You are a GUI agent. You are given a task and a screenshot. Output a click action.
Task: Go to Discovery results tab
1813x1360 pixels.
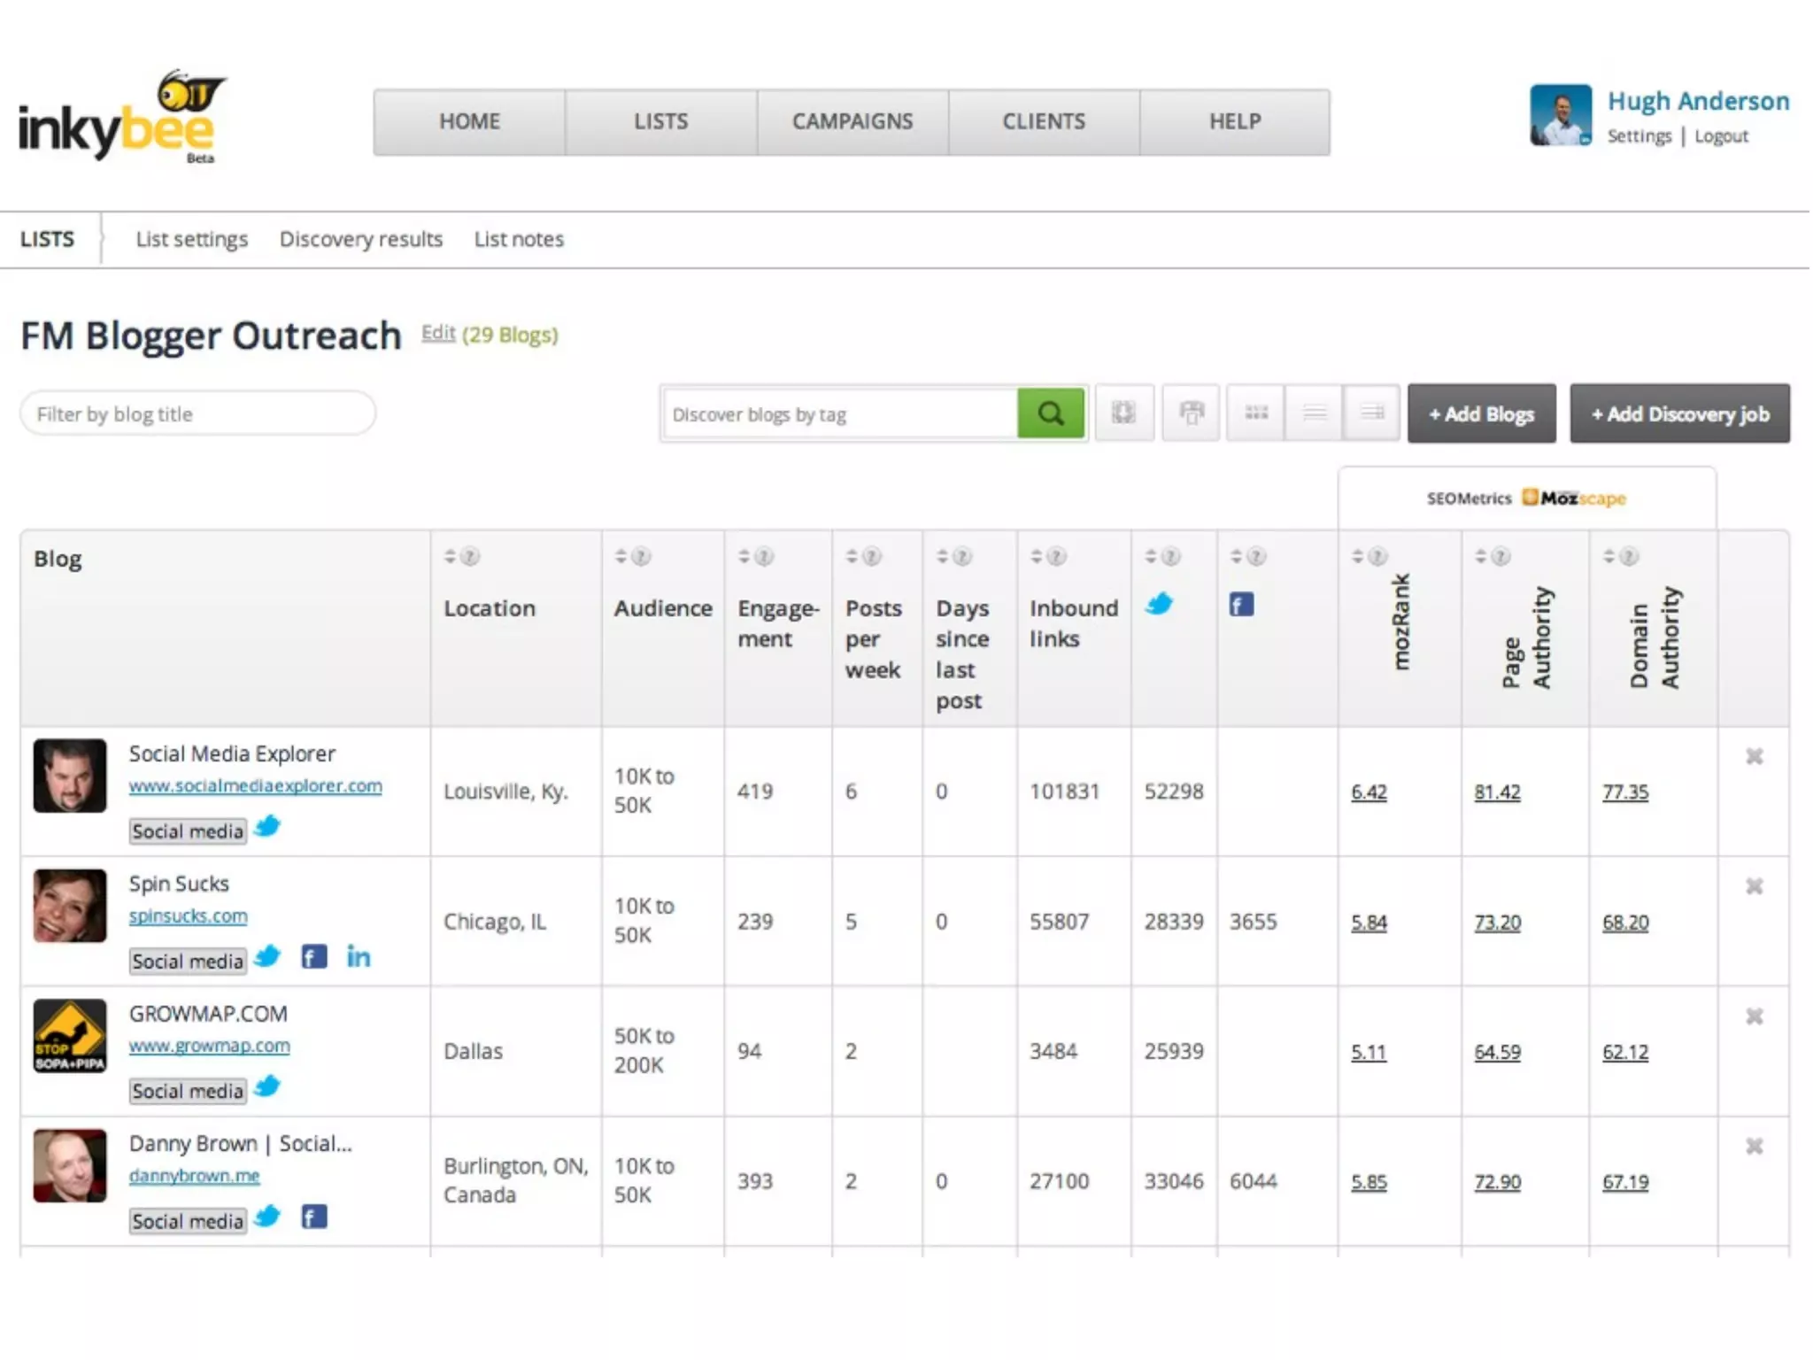[360, 239]
